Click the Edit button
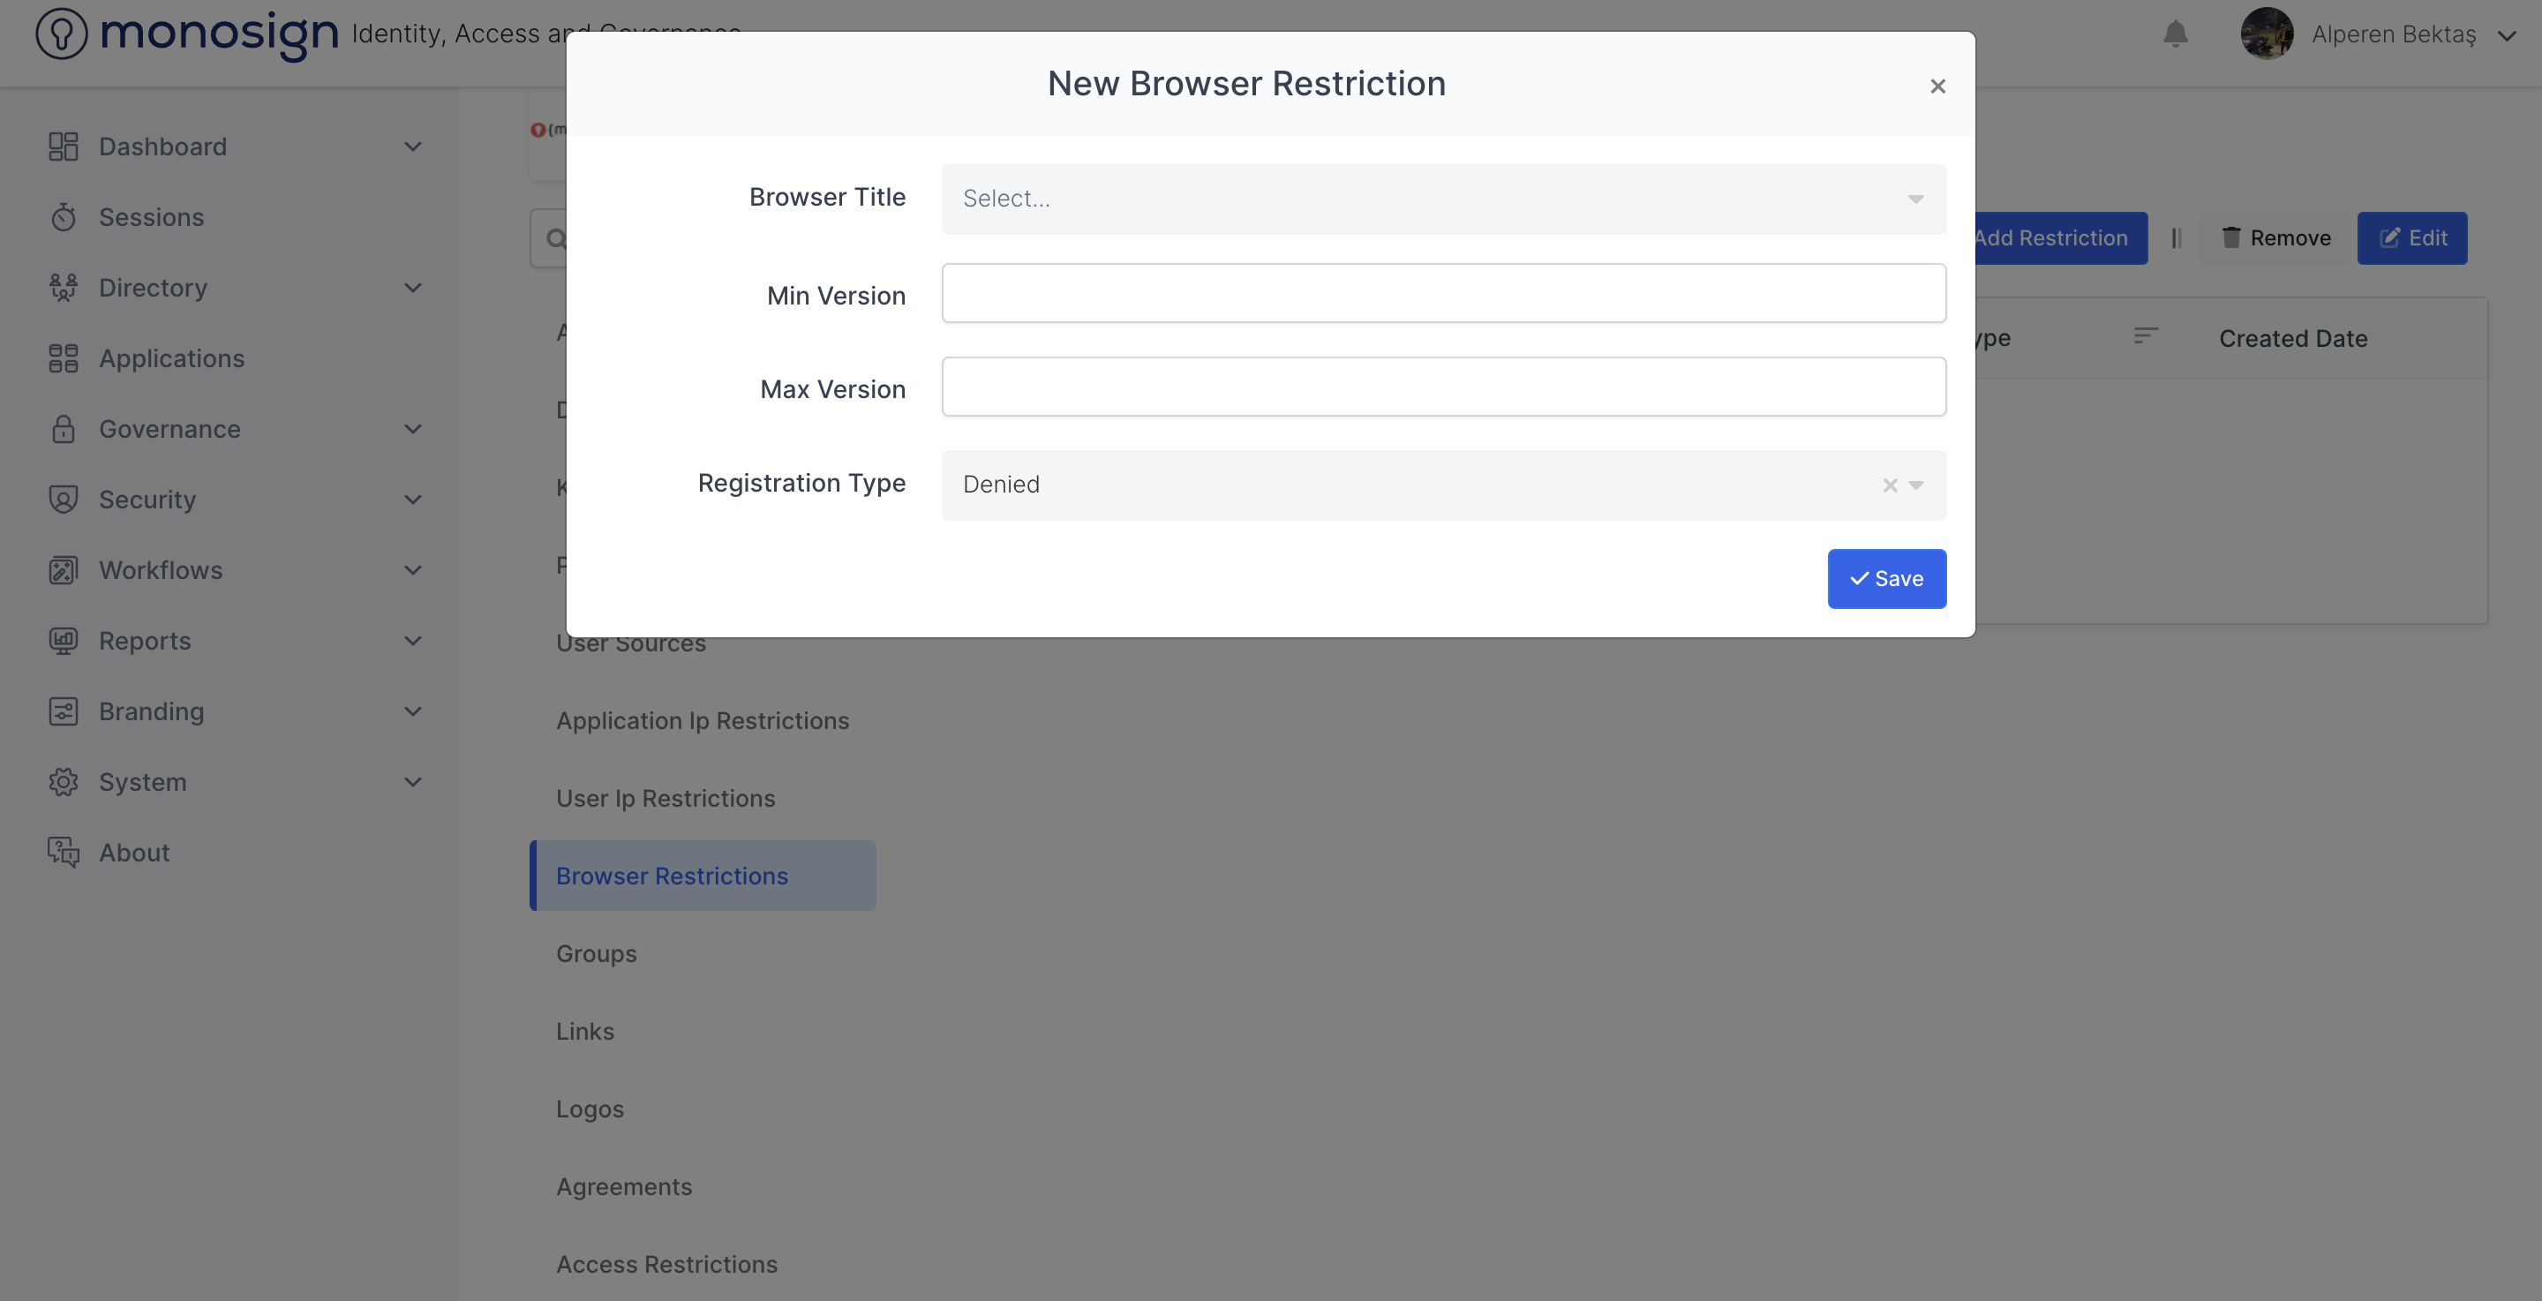Viewport: 2542px width, 1301px height. 2411,238
